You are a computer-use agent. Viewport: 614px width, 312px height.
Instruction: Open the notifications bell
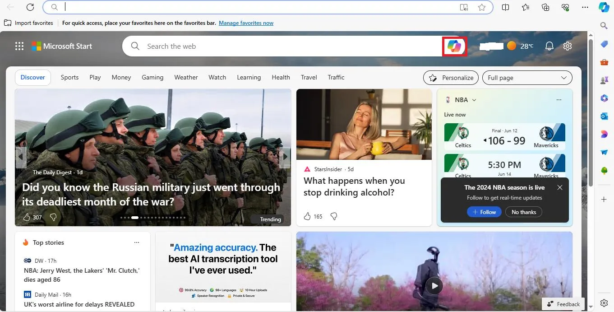(x=549, y=46)
